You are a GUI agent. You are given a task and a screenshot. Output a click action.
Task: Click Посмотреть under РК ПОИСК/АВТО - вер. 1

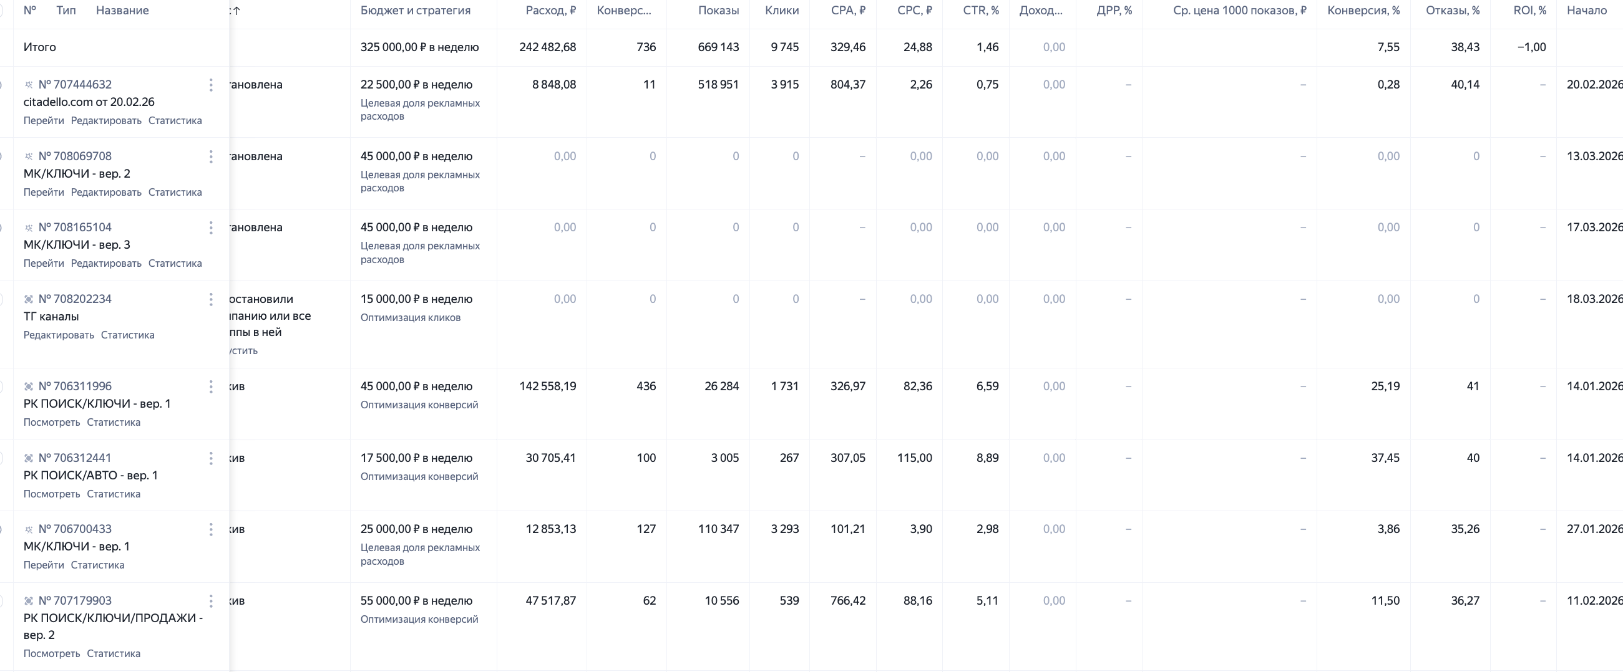[52, 494]
